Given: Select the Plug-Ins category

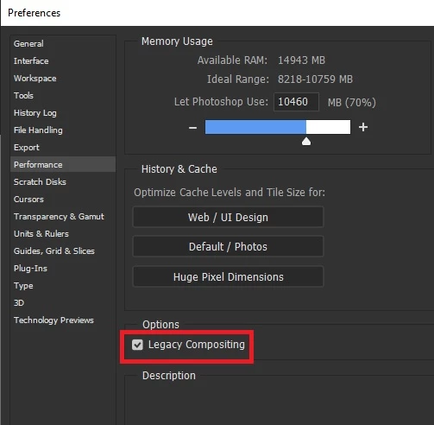Looking at the screenshot, I should 30,269.
